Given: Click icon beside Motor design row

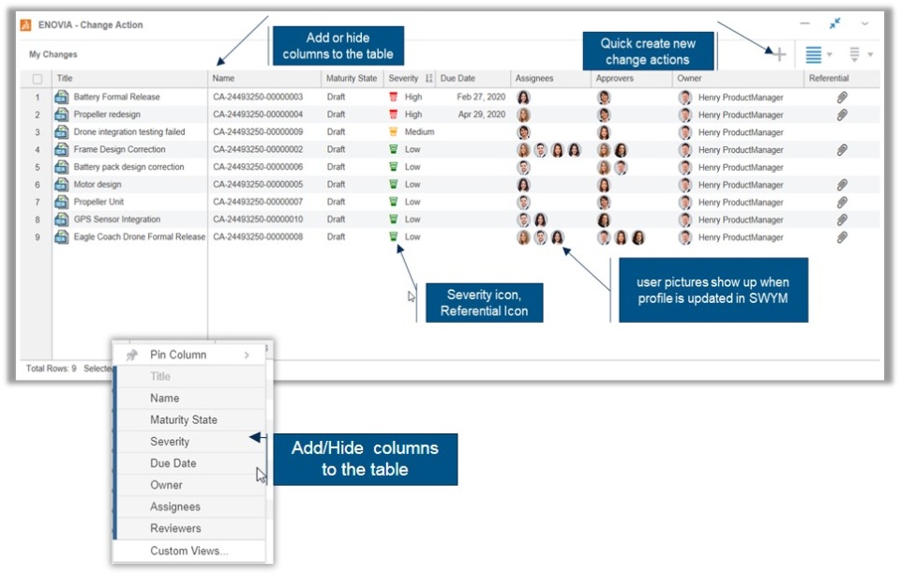Looking at the screenshot, I should (x=62, y=185).
